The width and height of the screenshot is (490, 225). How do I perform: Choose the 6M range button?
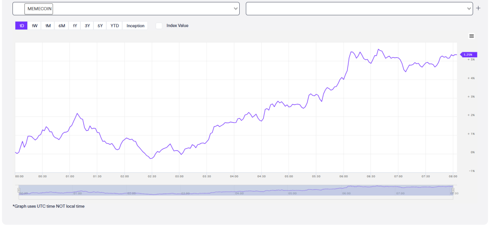(x=62, y=26)
